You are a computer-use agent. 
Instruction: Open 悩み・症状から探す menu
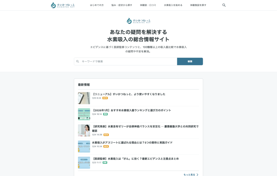122,5
